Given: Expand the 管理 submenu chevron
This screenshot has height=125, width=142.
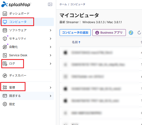Looking at the screenshot, I should click(50, 87).
